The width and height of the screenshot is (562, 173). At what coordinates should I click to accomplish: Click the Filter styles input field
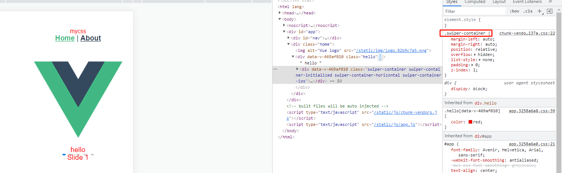click(474, 11)
